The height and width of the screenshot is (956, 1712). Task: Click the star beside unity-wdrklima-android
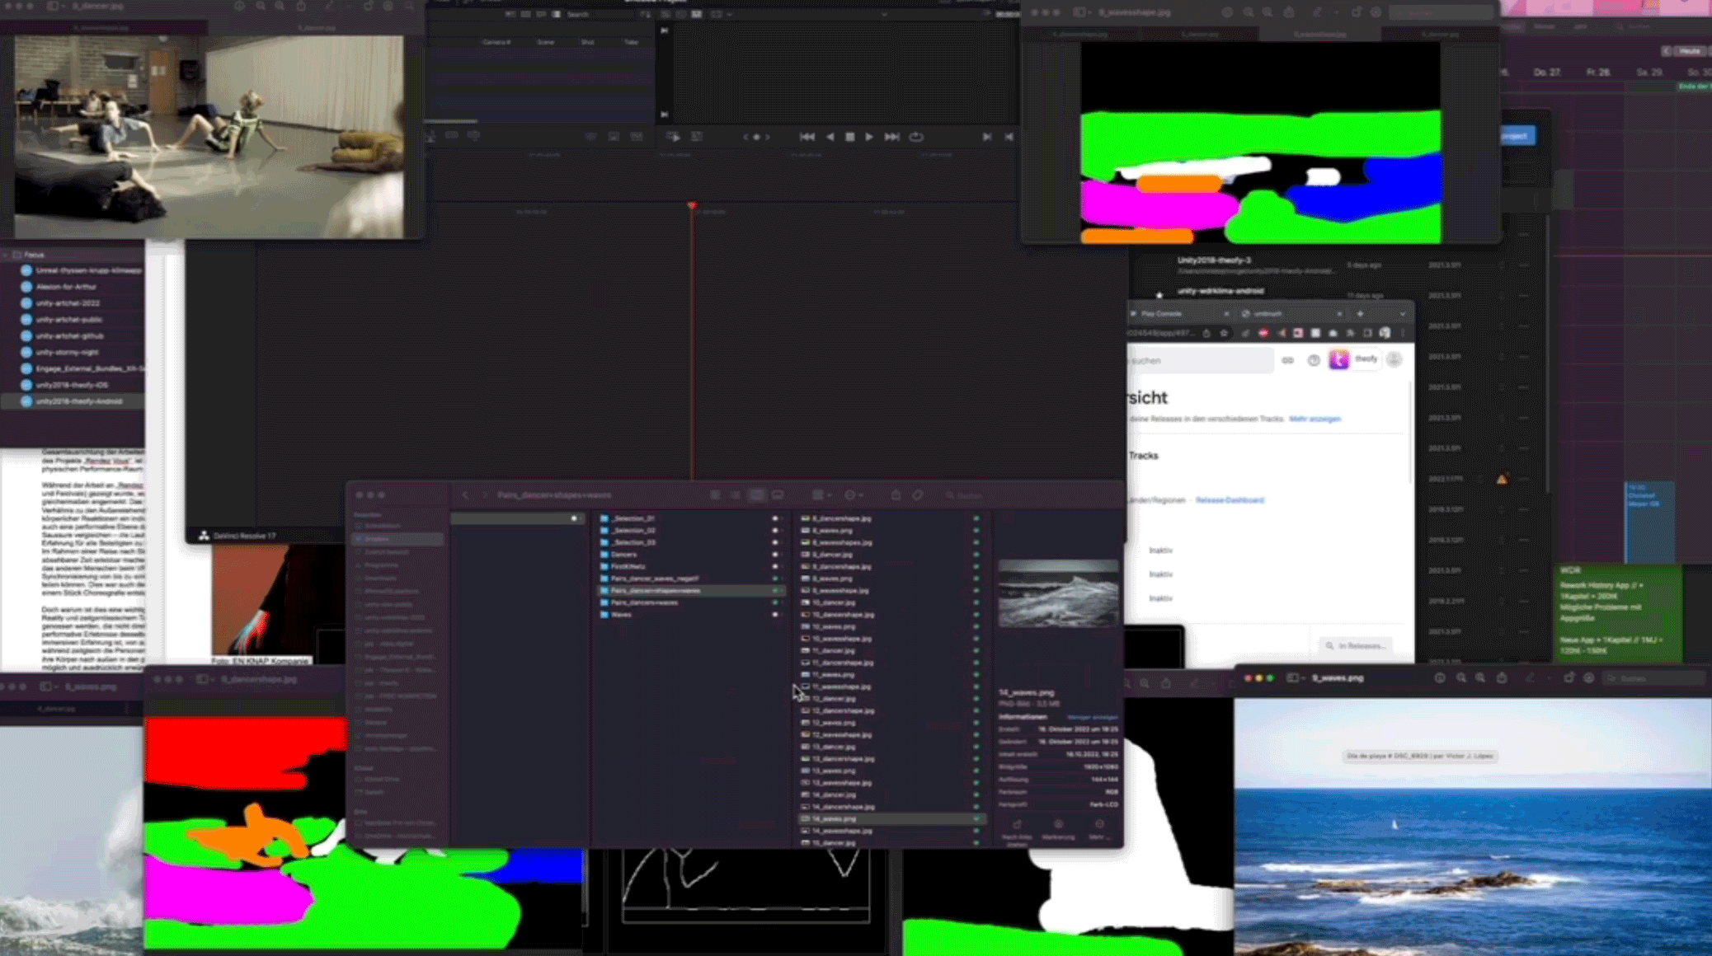pos(1159,294)
